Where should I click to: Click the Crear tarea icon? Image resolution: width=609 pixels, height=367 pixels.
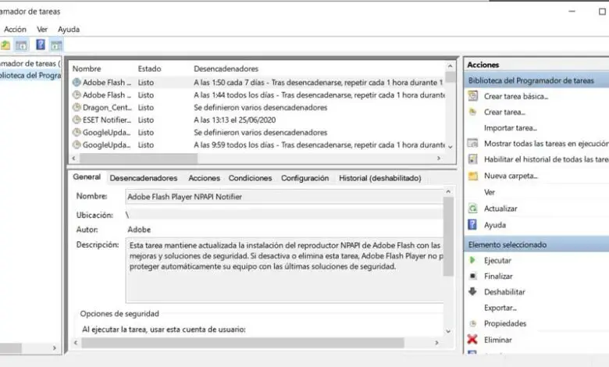pos(472,112)
